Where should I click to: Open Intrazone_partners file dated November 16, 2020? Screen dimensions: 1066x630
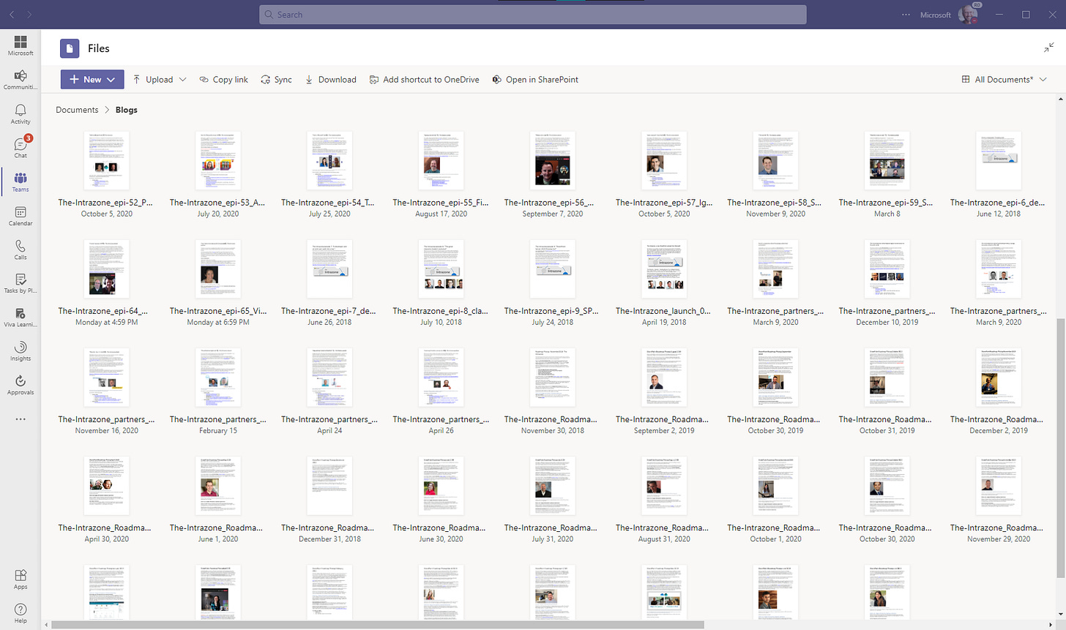click(x=106, y=378)
